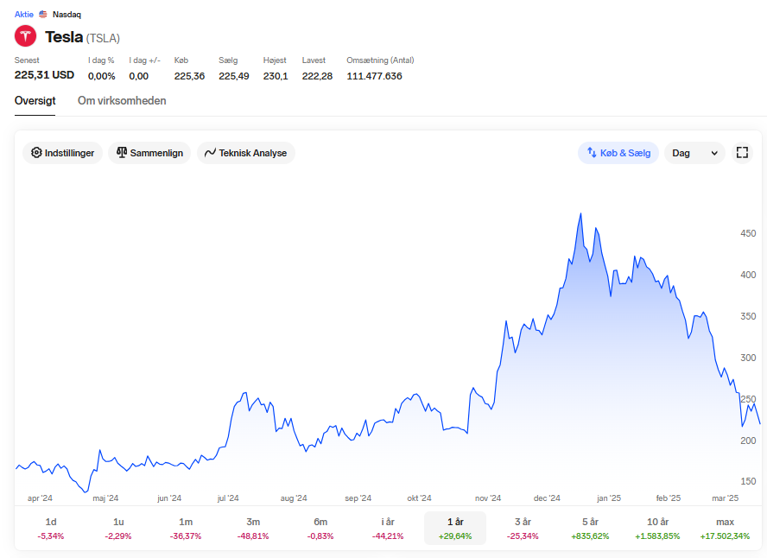Select the 1 år time range
The image size is (767, 558).
[455, 528]
